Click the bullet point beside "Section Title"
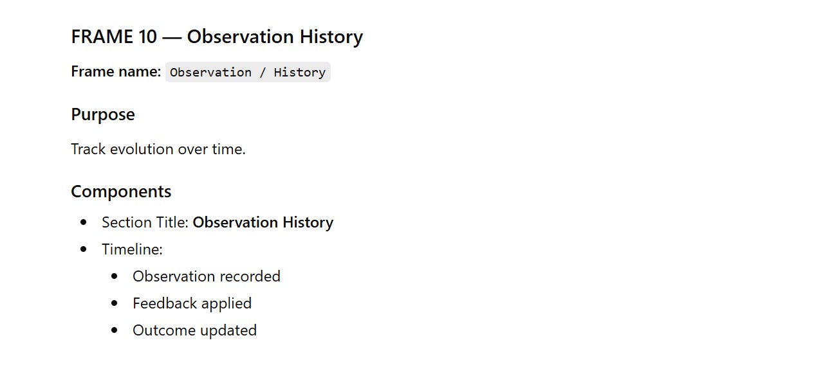Image resolution: width=814 pixels, height=365 pixels. pos(84,222)
